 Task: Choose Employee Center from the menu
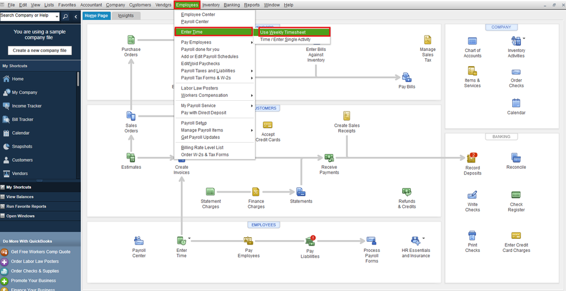198,14
